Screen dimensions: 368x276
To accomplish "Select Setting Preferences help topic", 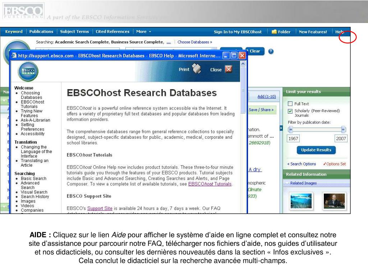I will 32,127.
